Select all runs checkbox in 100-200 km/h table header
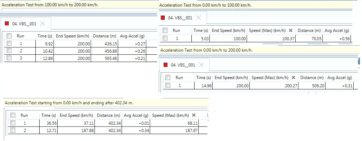The image size is (362, 141). click(x=9, y=36)
